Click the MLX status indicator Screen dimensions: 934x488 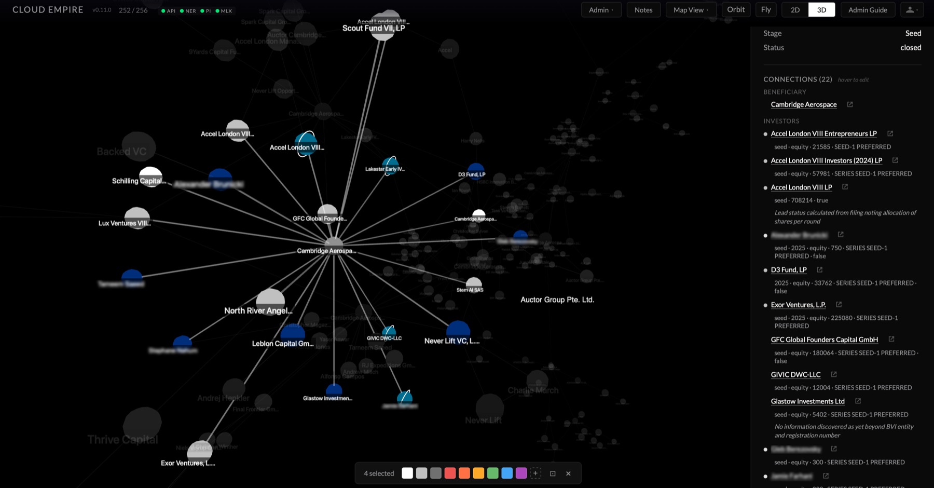tap(224, 11)
